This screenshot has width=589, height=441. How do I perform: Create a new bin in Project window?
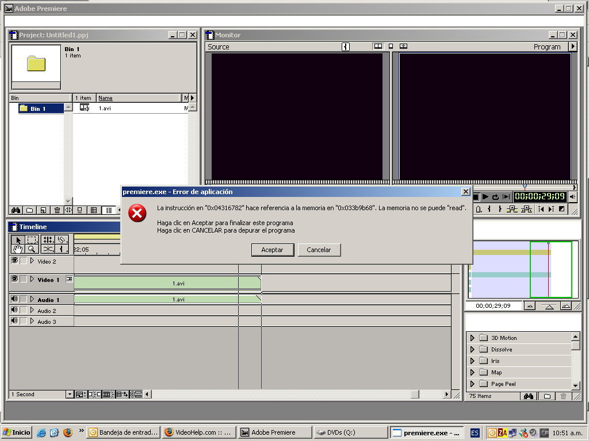30,210
